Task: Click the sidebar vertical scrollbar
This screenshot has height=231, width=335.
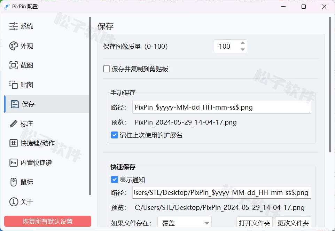Action: 90,106
